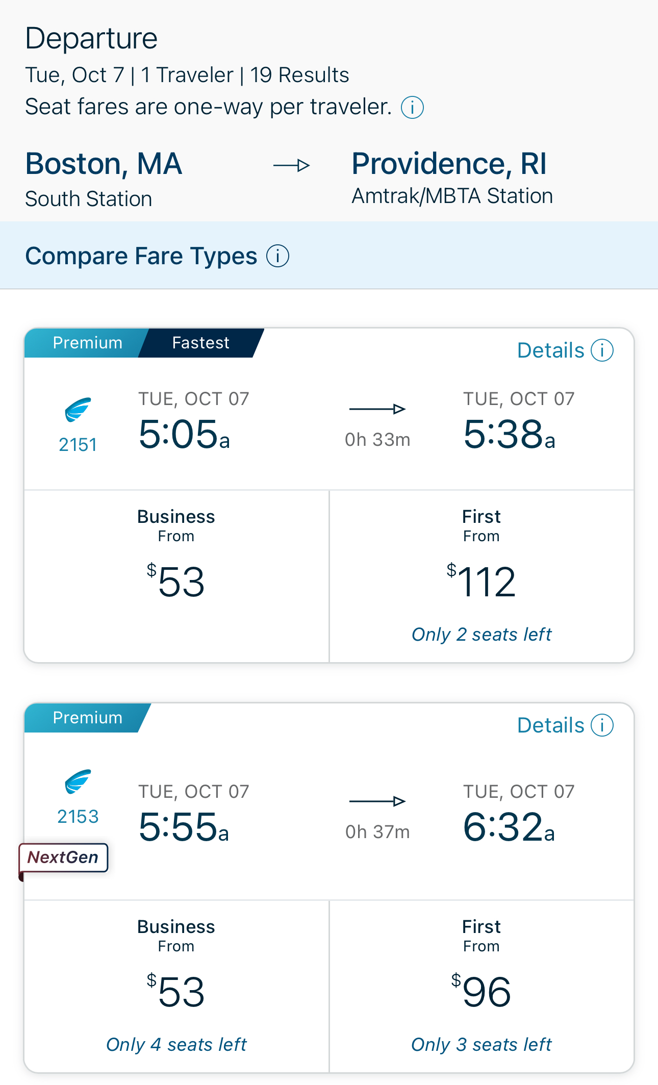Tap Acela logo icon for train 2153
The image size is (658, 1085).
78,782
